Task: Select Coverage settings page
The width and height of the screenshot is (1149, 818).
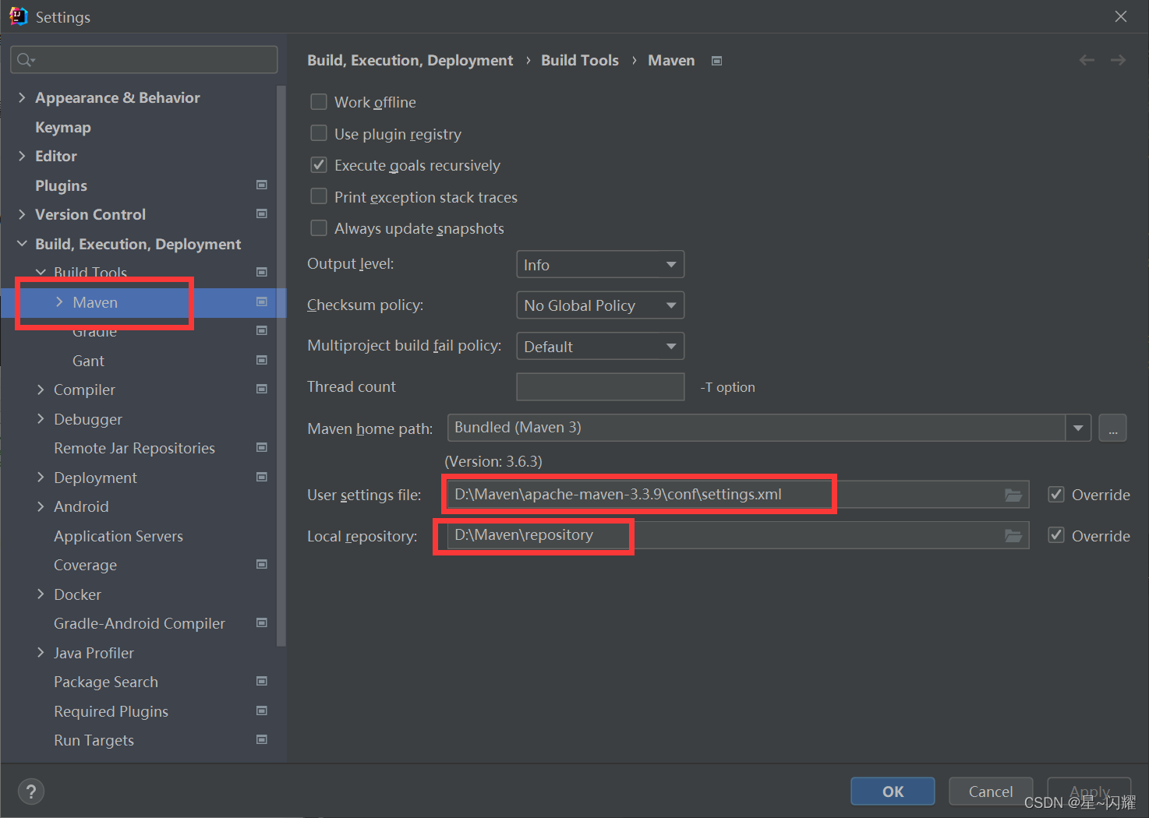Action: (x=85, y=565)
